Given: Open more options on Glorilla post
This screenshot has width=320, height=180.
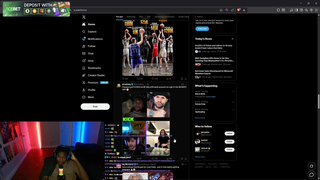Looking at the screenshot, I should 185,164.
